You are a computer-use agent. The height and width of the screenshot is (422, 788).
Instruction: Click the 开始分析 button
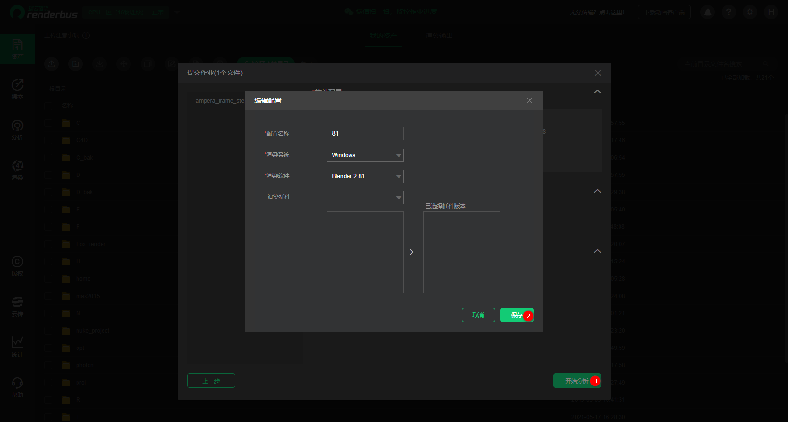pyautogui.click(x=577, y=381)
